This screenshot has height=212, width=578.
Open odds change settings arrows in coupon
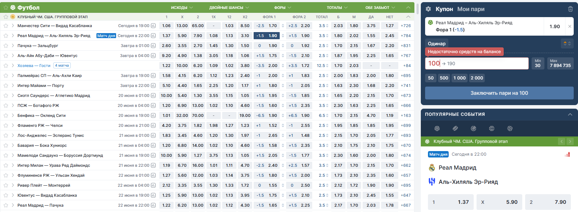click(567, 43)
